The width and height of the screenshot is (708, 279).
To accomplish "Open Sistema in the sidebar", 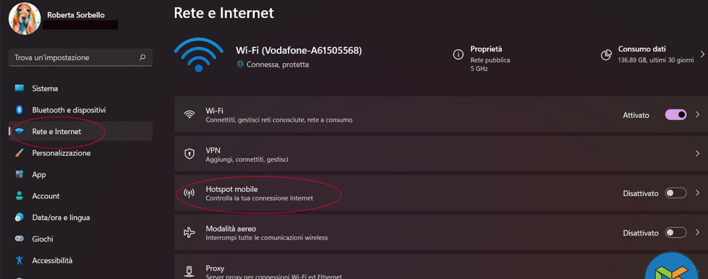I will click(45, 89).
